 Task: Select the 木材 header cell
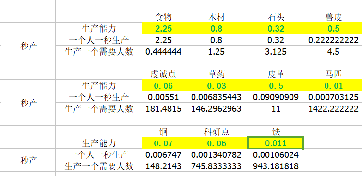click(216, 17)
